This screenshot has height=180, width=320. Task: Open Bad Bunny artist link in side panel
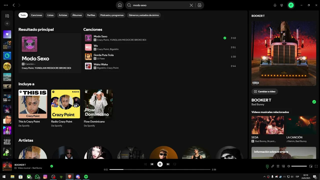pyautogui.click(x=258, y=104)
